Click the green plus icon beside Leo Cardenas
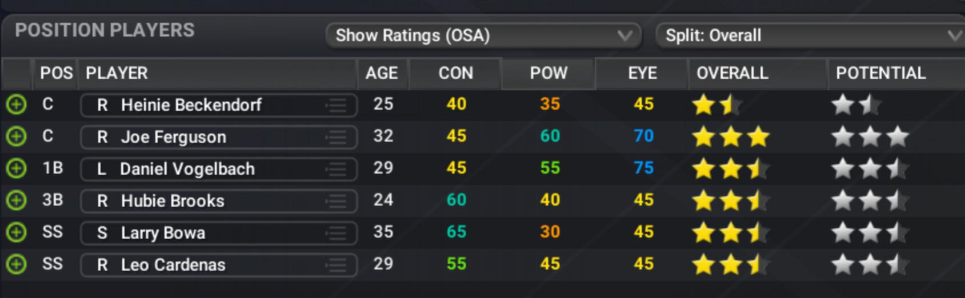965x298 pixels. coord(16,265)
